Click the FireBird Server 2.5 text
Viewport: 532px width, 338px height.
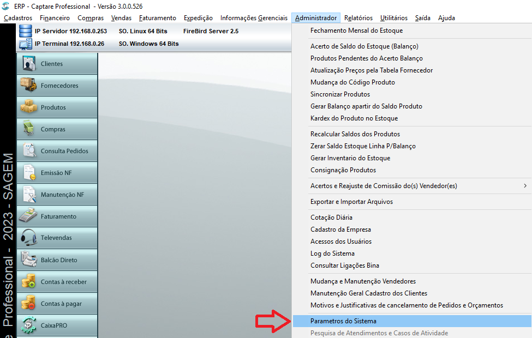pyautogui.click(x=211, y=31)
